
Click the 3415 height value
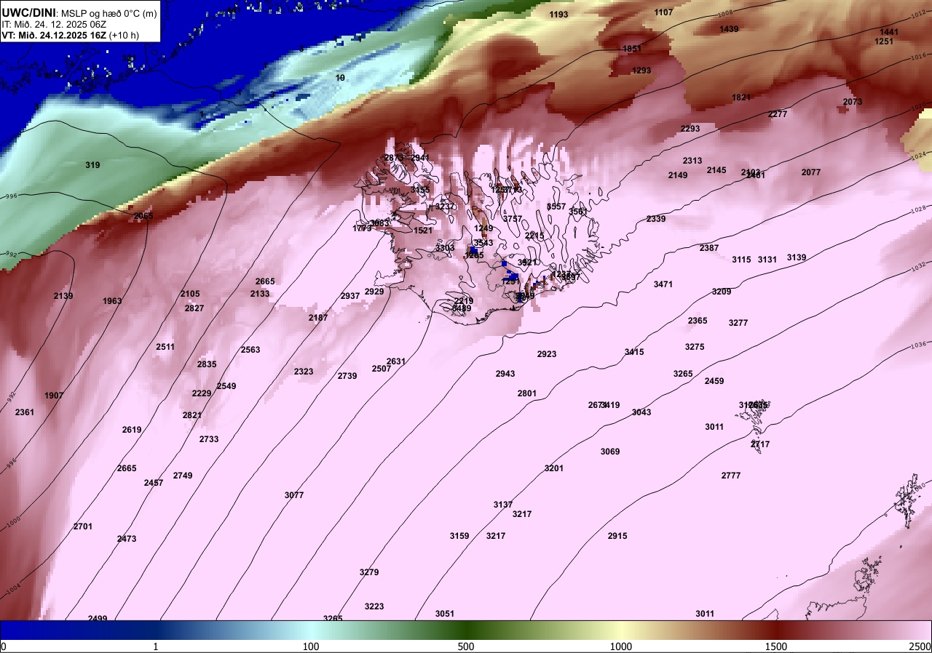click(x=634, y=352)
